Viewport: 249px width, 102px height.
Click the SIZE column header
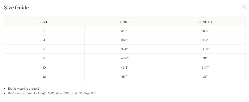pyautogui.click(x=44, y=22)
